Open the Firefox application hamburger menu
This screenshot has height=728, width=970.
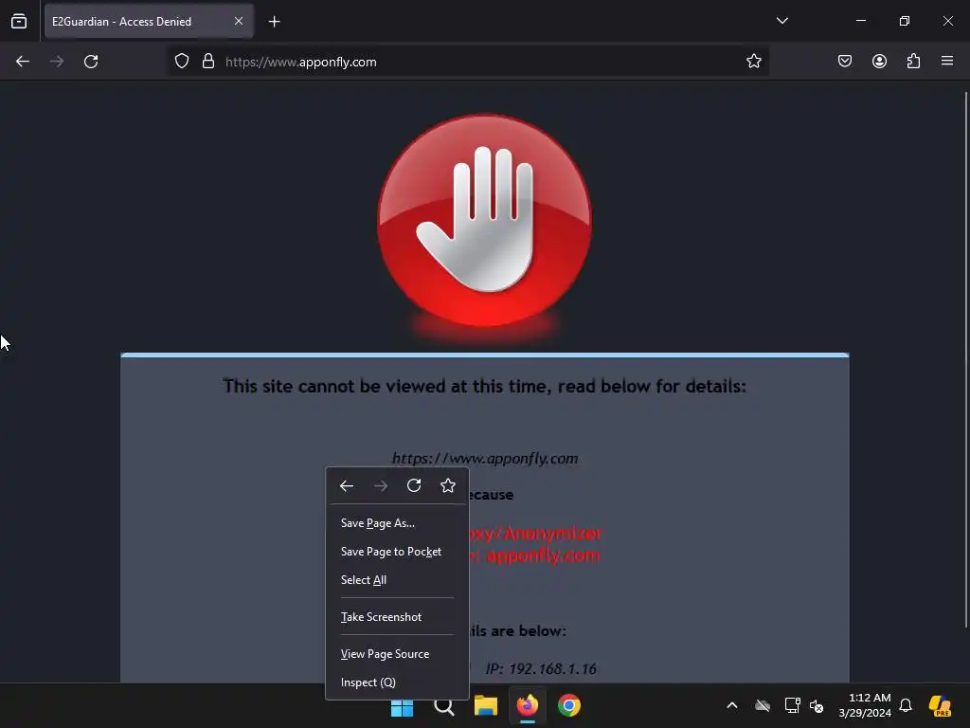947,61
